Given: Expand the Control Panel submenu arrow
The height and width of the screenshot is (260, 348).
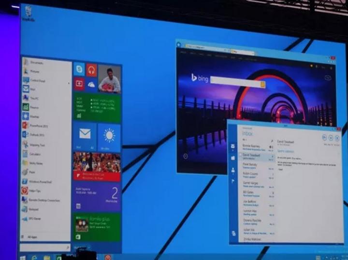Looking at the screenshot, I should 69,81.
